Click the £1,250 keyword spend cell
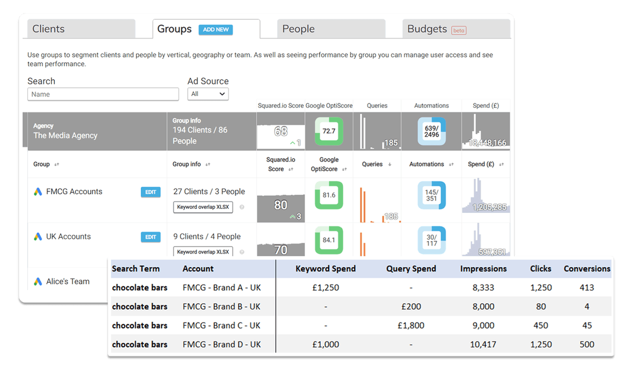The height and width of the screenshot is (367, 622). click(x=326, y=288)
